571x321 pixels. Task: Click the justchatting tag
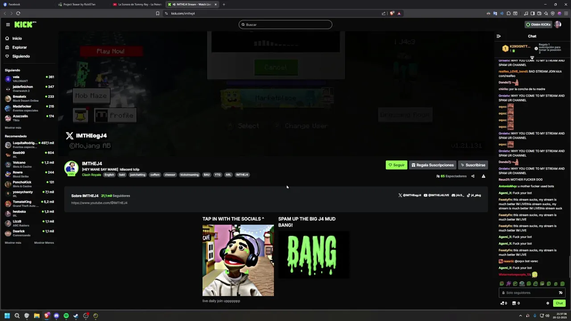click(x=137, y=175)
